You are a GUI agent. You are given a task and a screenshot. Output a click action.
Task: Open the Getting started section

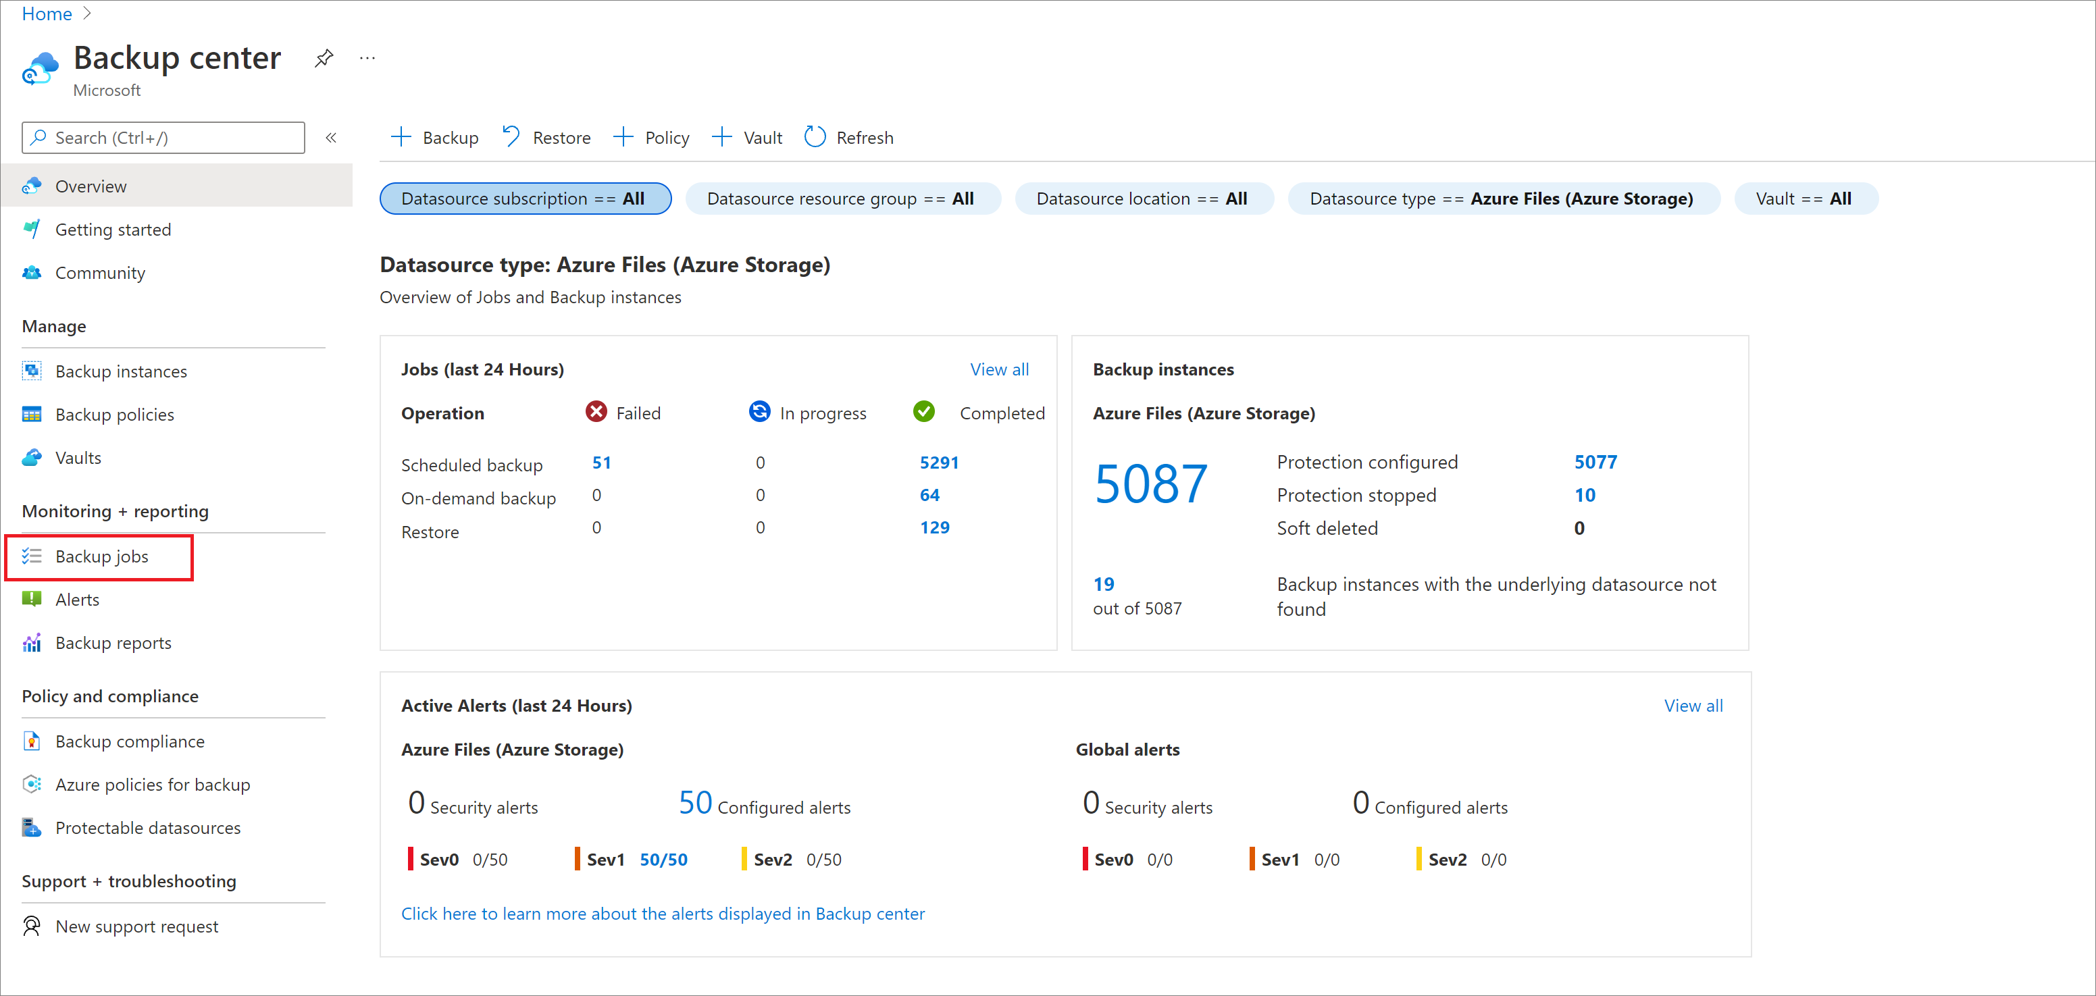113,229
